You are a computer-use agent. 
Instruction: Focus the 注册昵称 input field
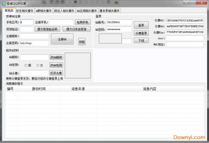coord(34,36)
